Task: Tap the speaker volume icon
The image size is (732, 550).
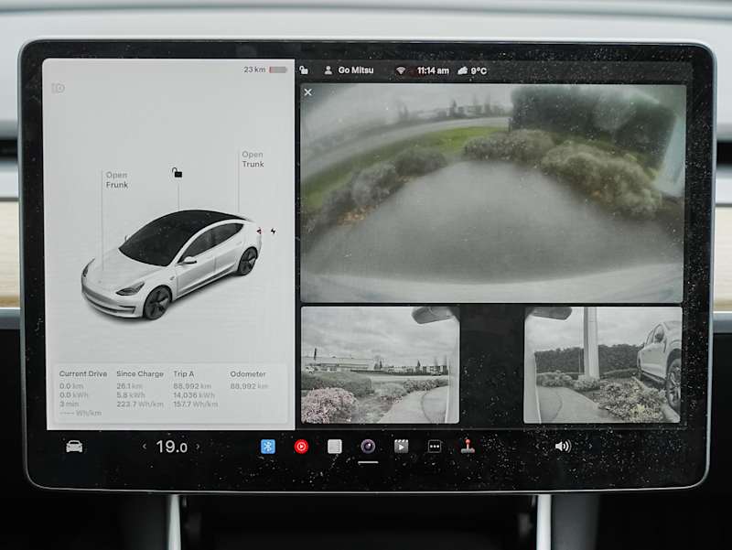Action: [563, 447]
